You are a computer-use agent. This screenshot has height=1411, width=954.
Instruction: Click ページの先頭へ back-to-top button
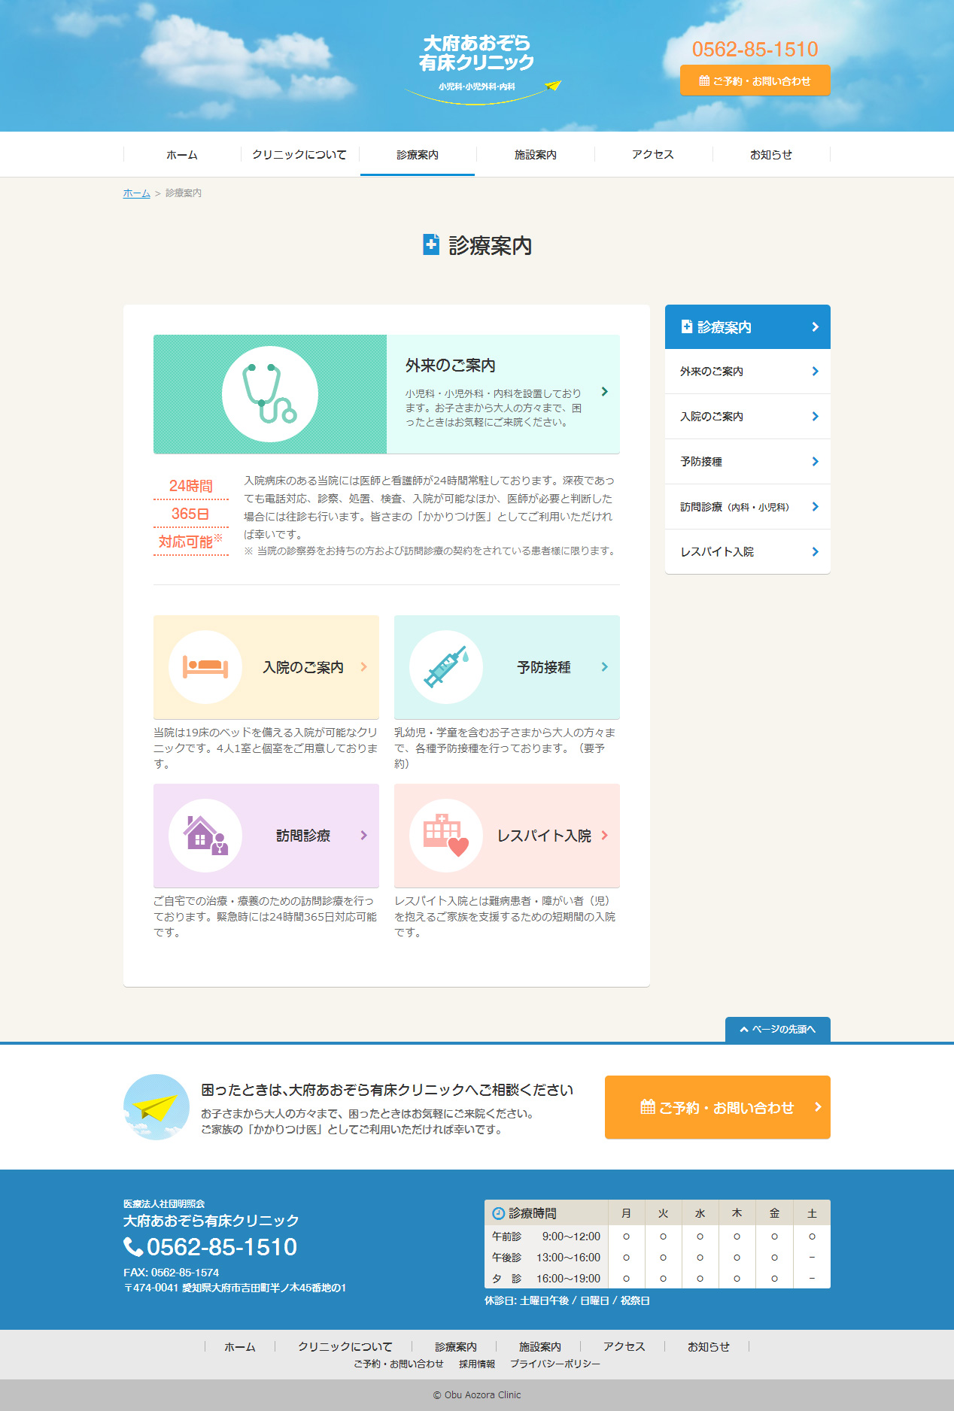[x=777, y=1030]
